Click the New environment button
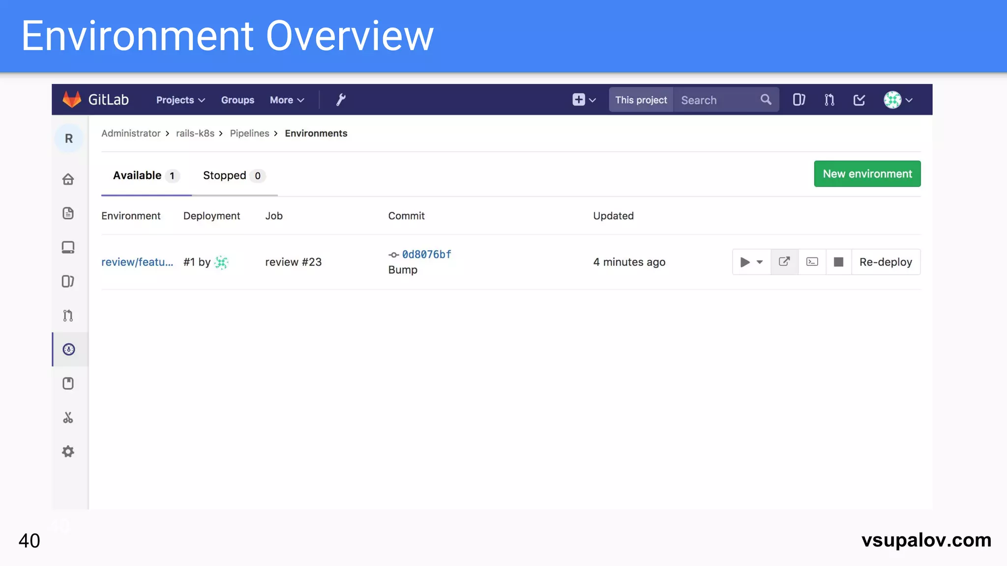1007x566 pixels. click(867, 174)
